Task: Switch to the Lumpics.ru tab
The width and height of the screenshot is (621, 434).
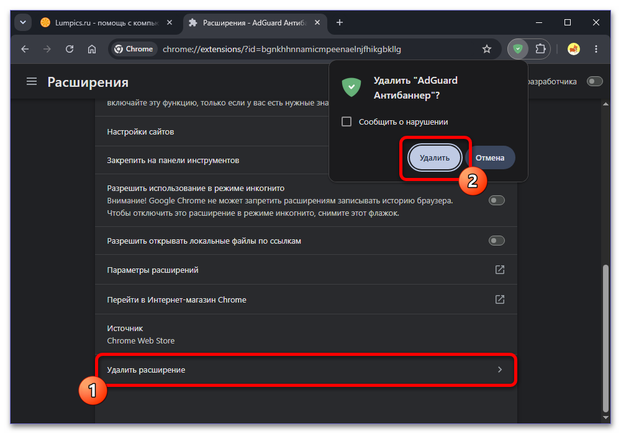Action: (x=107, y=23)
